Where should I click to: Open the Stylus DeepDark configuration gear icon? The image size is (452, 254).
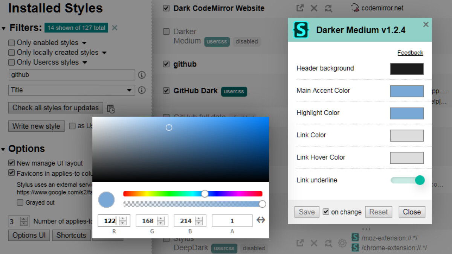point(342,243)
